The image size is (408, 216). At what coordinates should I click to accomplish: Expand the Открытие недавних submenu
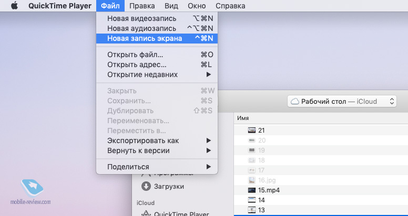click(x=157, y=75)
